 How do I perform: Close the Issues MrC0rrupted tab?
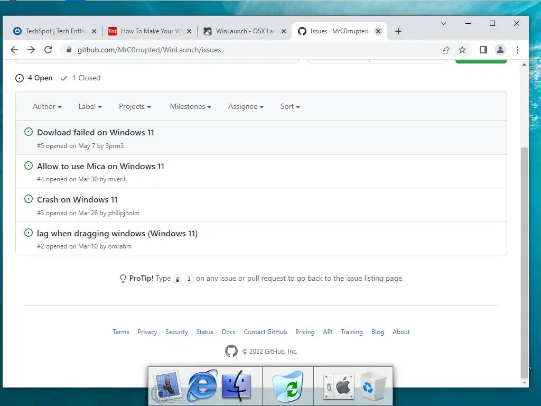coord(378,31)
